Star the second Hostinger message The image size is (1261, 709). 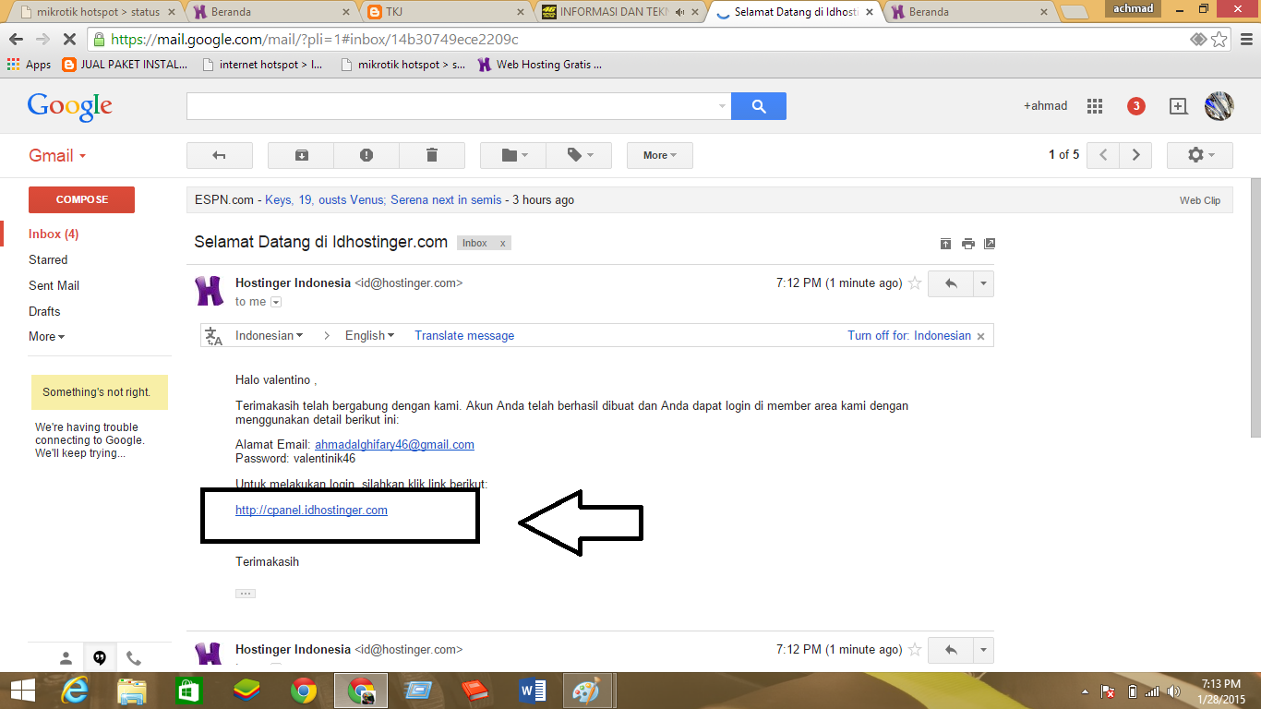point(915,650)
